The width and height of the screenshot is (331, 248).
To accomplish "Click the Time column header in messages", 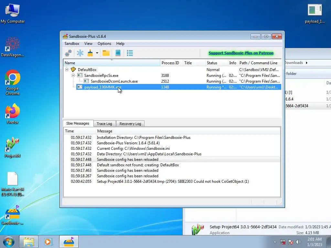I will point(80,131).
